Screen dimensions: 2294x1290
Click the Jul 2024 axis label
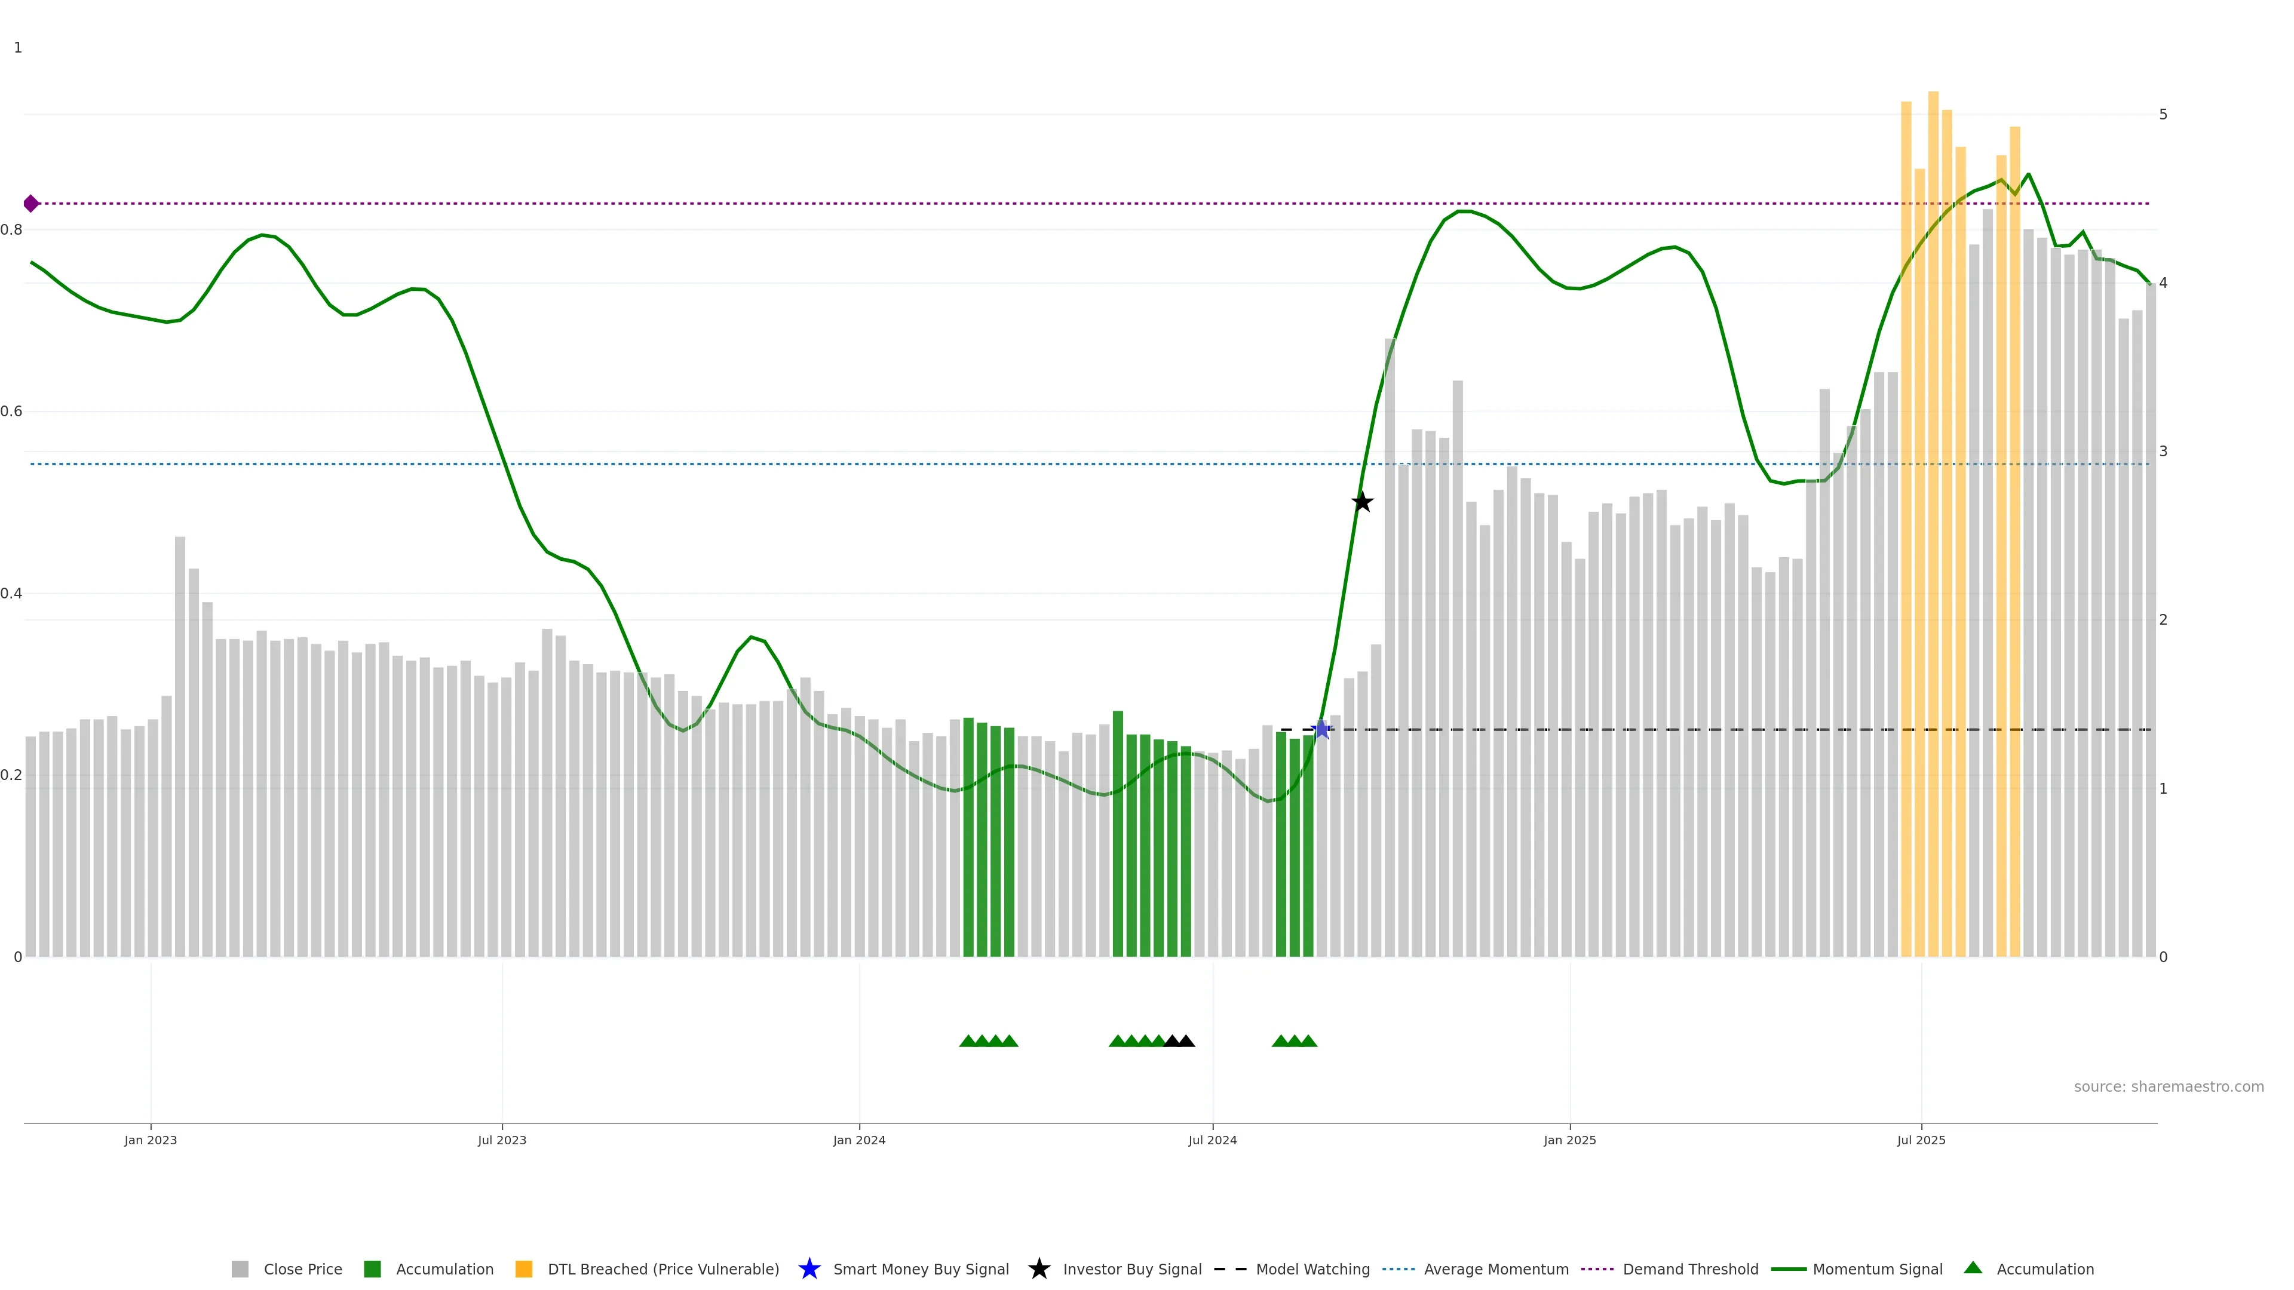coord(1212,1139)
